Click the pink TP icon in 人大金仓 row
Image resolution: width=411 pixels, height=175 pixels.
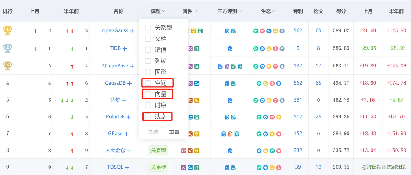(183, 151)
